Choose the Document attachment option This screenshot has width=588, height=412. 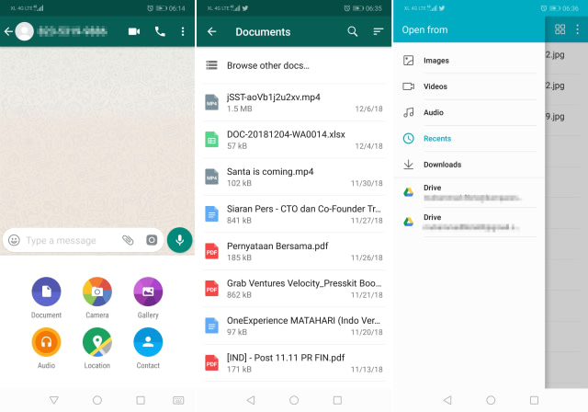click(x=46, y=292)
